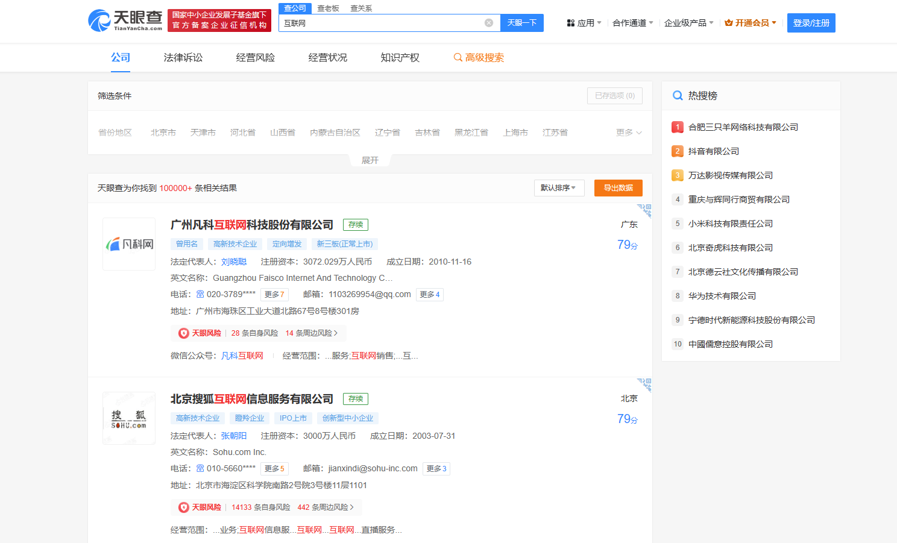Viewport: 897px width, 543px height.
Task: Filter by 江苏省
Action: click(x=555, y=133)
